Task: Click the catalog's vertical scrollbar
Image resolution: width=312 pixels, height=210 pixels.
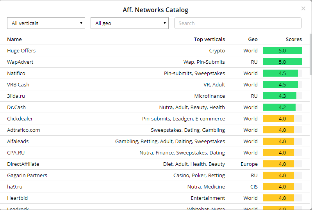Action: [310, 51]
